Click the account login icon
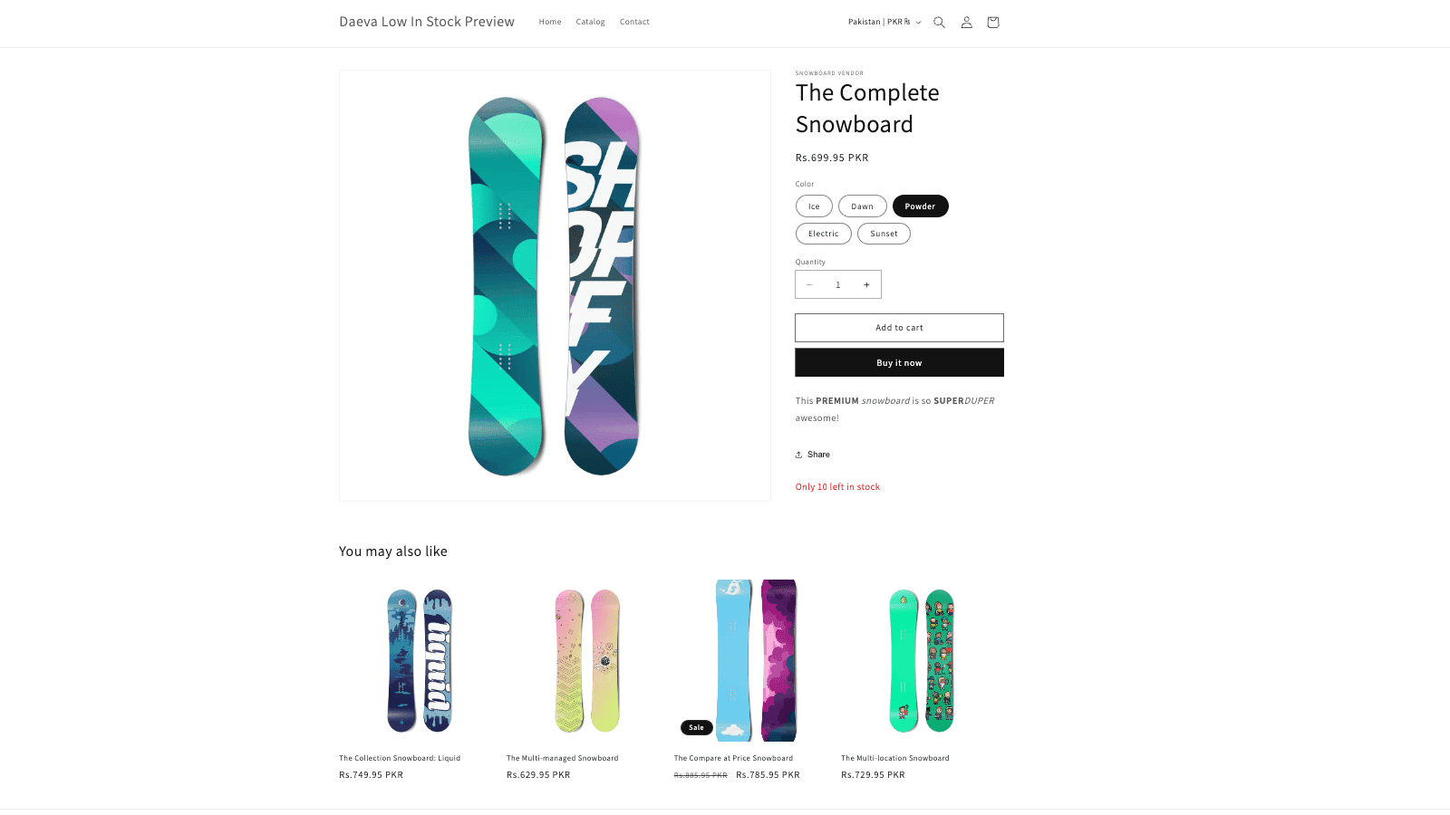 [x=966, y=23]
